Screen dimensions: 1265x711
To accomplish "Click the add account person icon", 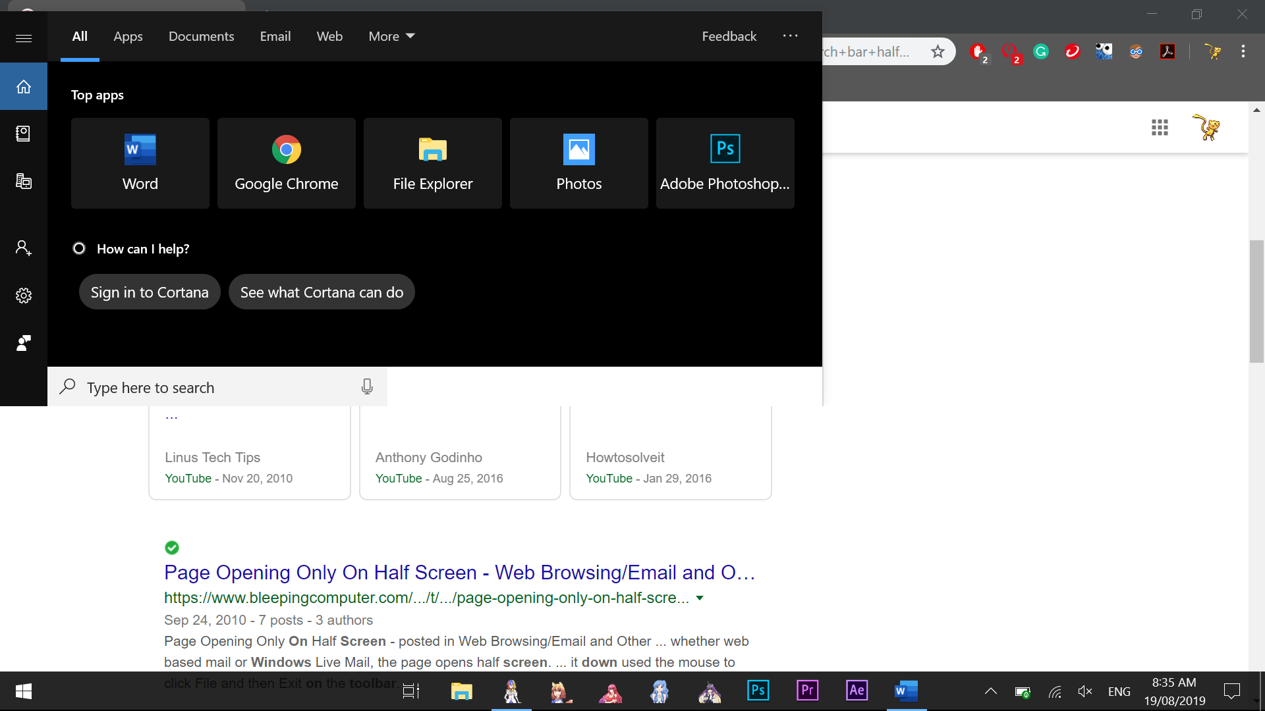I will (24, 248).
